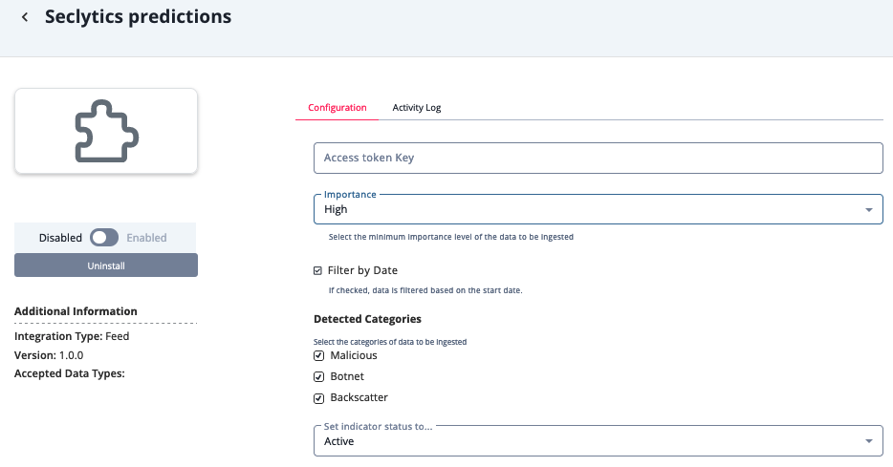Screen dimensions: 893x467
Task: Click the puzzle piece integration icon
Action: (x=106, y=131)
